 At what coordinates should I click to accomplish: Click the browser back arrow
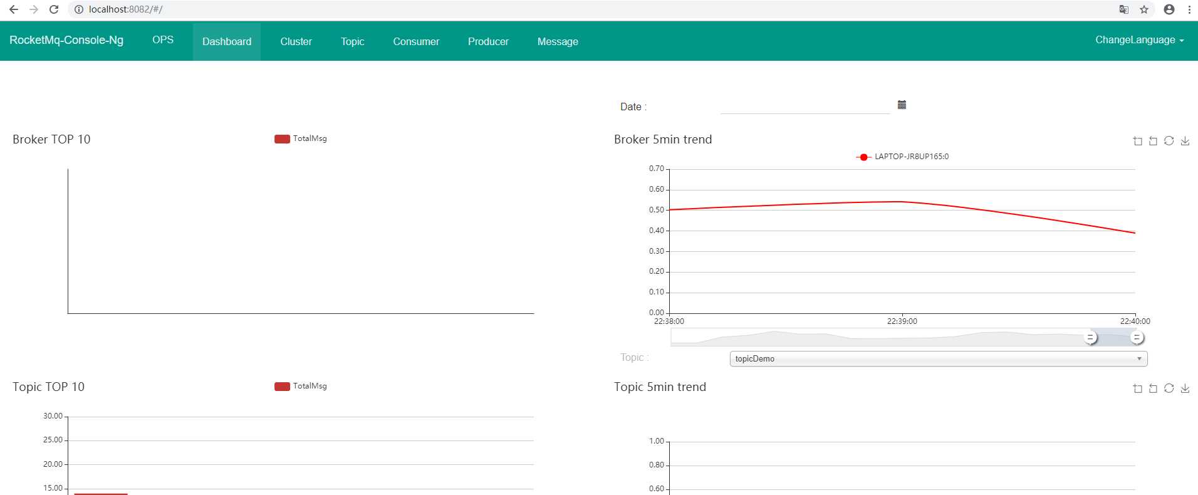[14, 9]
